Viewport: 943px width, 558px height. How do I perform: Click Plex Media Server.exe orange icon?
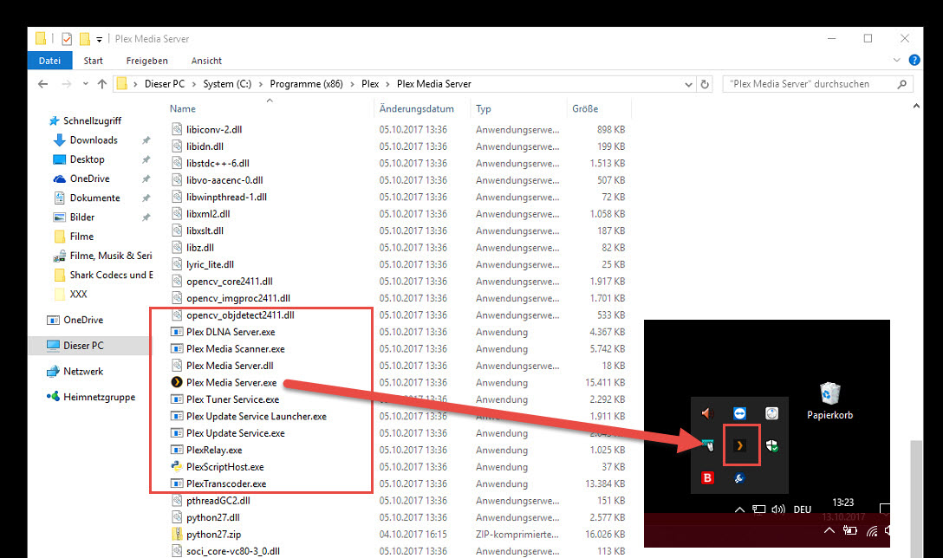(x=177, y=382)
